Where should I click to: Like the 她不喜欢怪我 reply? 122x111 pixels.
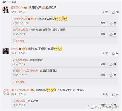click(x=113, y=34)
